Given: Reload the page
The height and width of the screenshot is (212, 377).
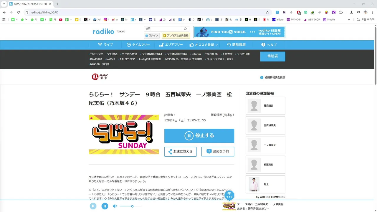Looking at the screenshot, I should (x=19, y=12).
